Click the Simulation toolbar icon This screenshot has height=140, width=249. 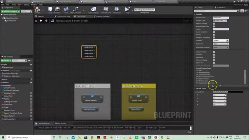coord(117,10)
